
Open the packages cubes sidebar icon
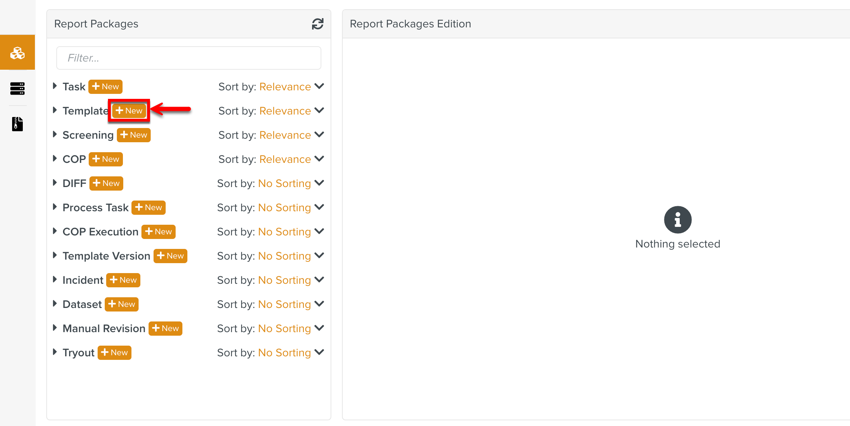[17, 53]
